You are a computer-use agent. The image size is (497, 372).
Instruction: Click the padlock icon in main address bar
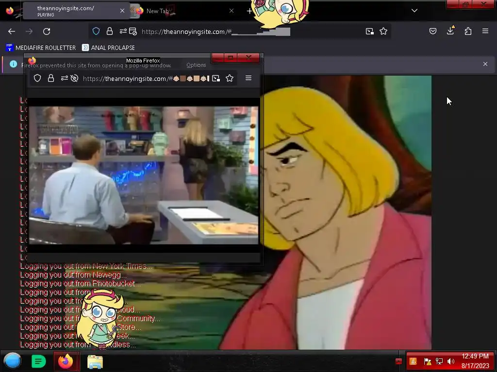(x=110, y=31)
